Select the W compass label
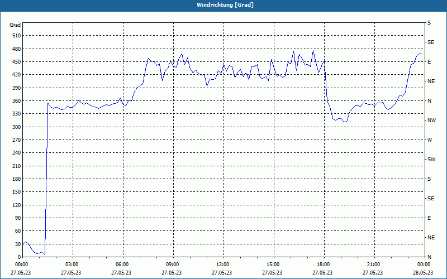Viewport: 447px width, 279px height. (x=430, y=140)
